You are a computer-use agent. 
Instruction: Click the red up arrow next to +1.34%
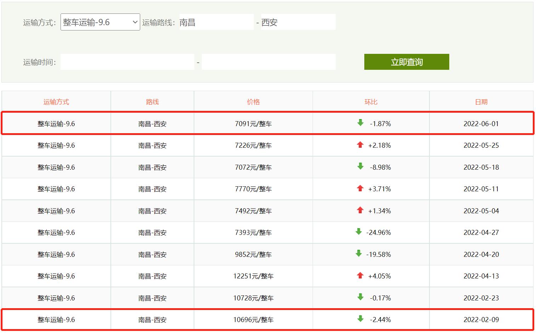pos(360,210)
